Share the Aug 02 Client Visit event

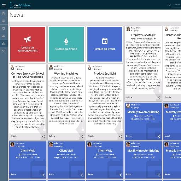pyautogui.click(x=82, y=175)
